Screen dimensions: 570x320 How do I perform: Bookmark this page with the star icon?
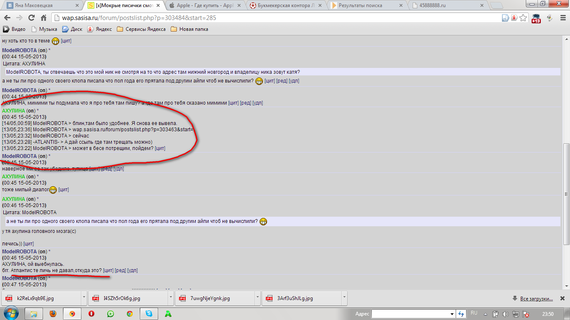[x=523, y=18]
